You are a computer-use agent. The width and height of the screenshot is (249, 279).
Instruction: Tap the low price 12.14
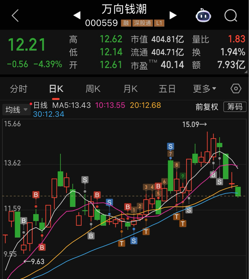(x=111, y=52)
